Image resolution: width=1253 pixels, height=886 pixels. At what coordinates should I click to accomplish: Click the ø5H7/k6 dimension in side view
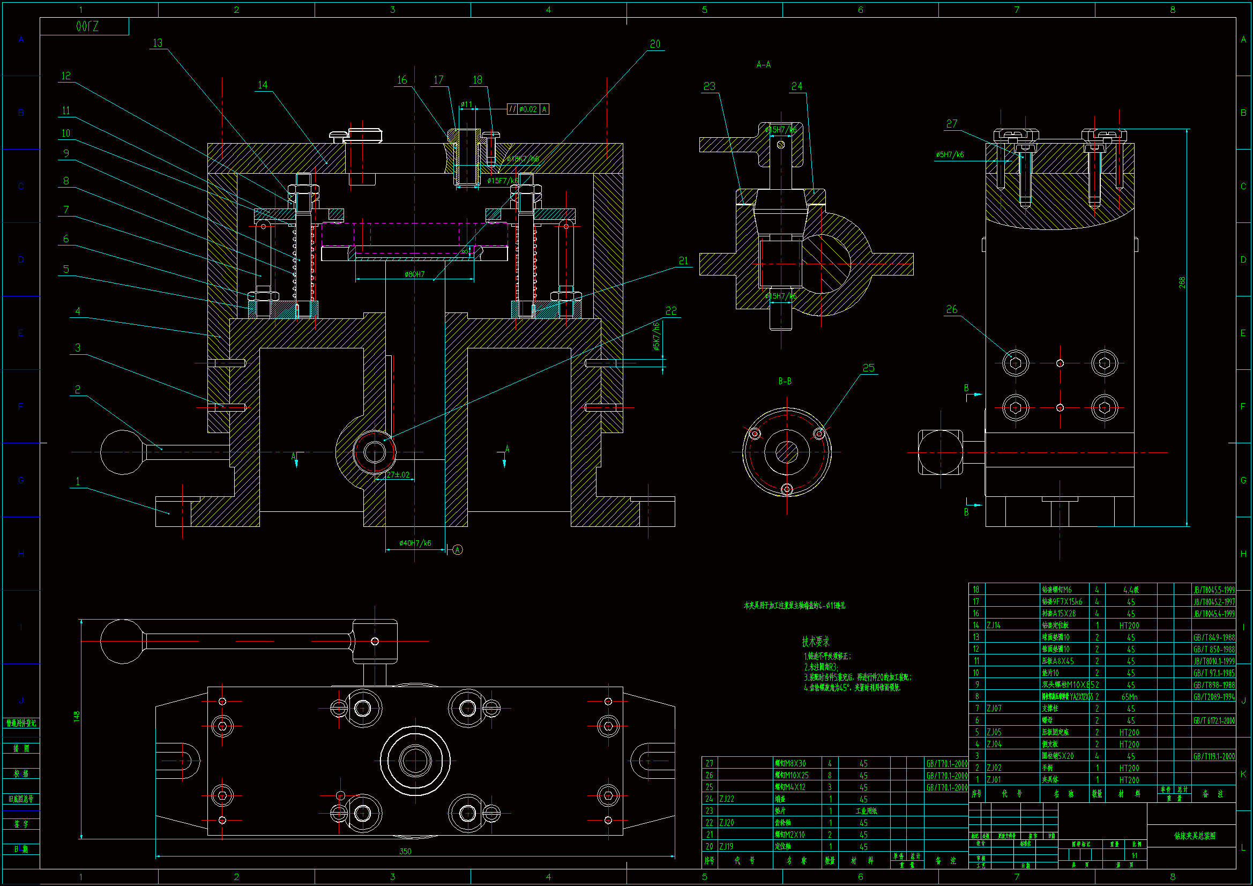(950, 154)
